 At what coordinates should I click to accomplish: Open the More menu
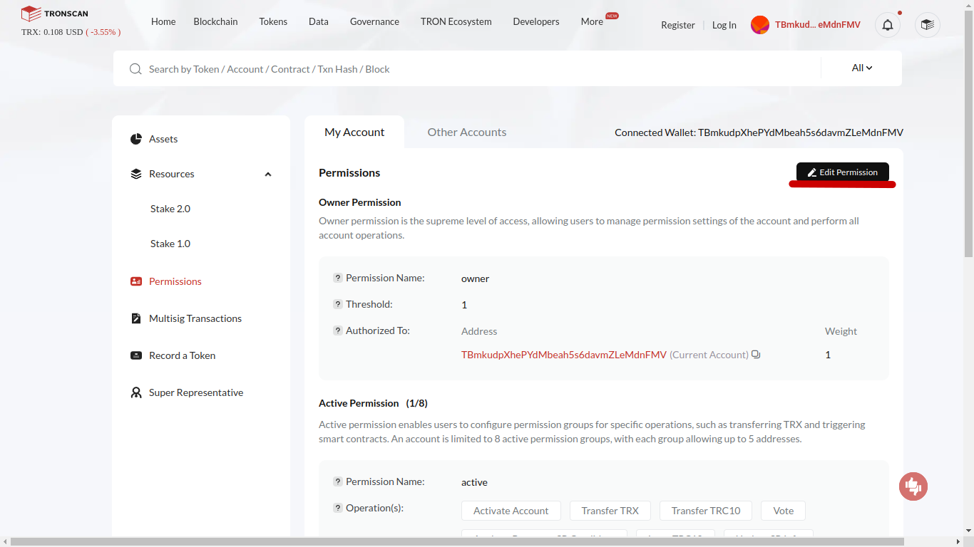tap(592, 21)
